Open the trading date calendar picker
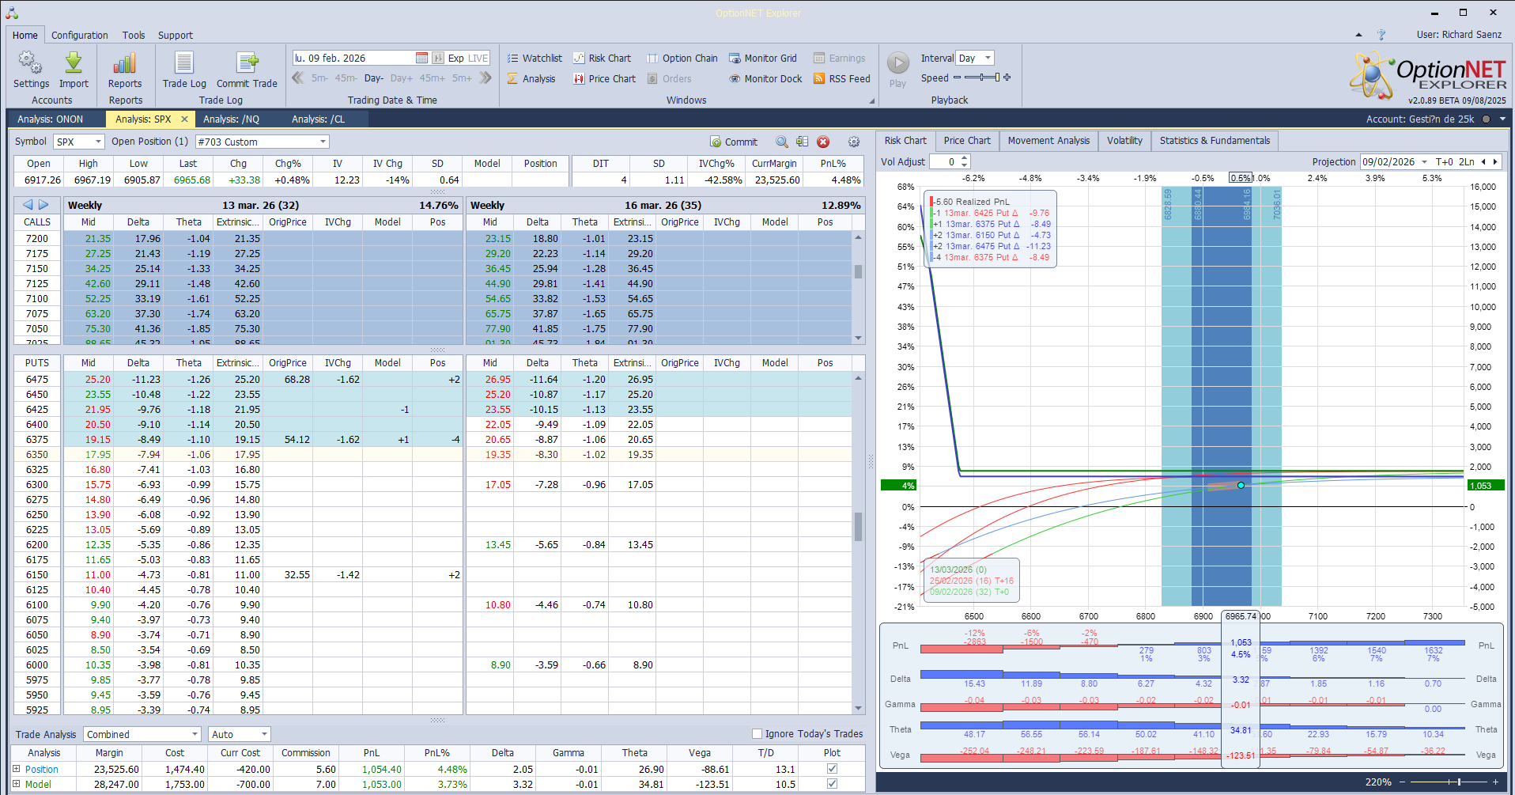Image resolution: width=1515 pixels, height=795 pixels. point(421,58)
